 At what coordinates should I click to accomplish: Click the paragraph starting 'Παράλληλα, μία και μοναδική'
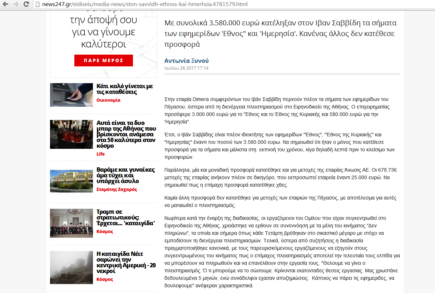pos(280,177)
